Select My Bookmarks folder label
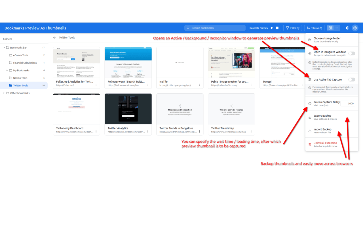 [21, 70]
